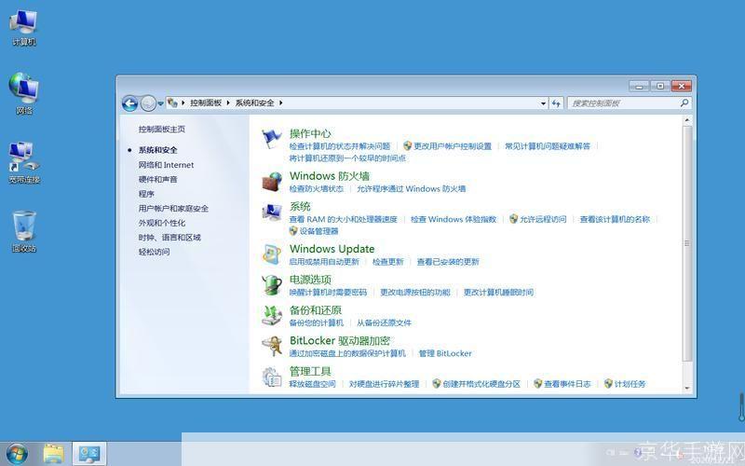Select 程序 in the sidebar
The height and width of the screenshot is (466, 745).
click(146, 194)
